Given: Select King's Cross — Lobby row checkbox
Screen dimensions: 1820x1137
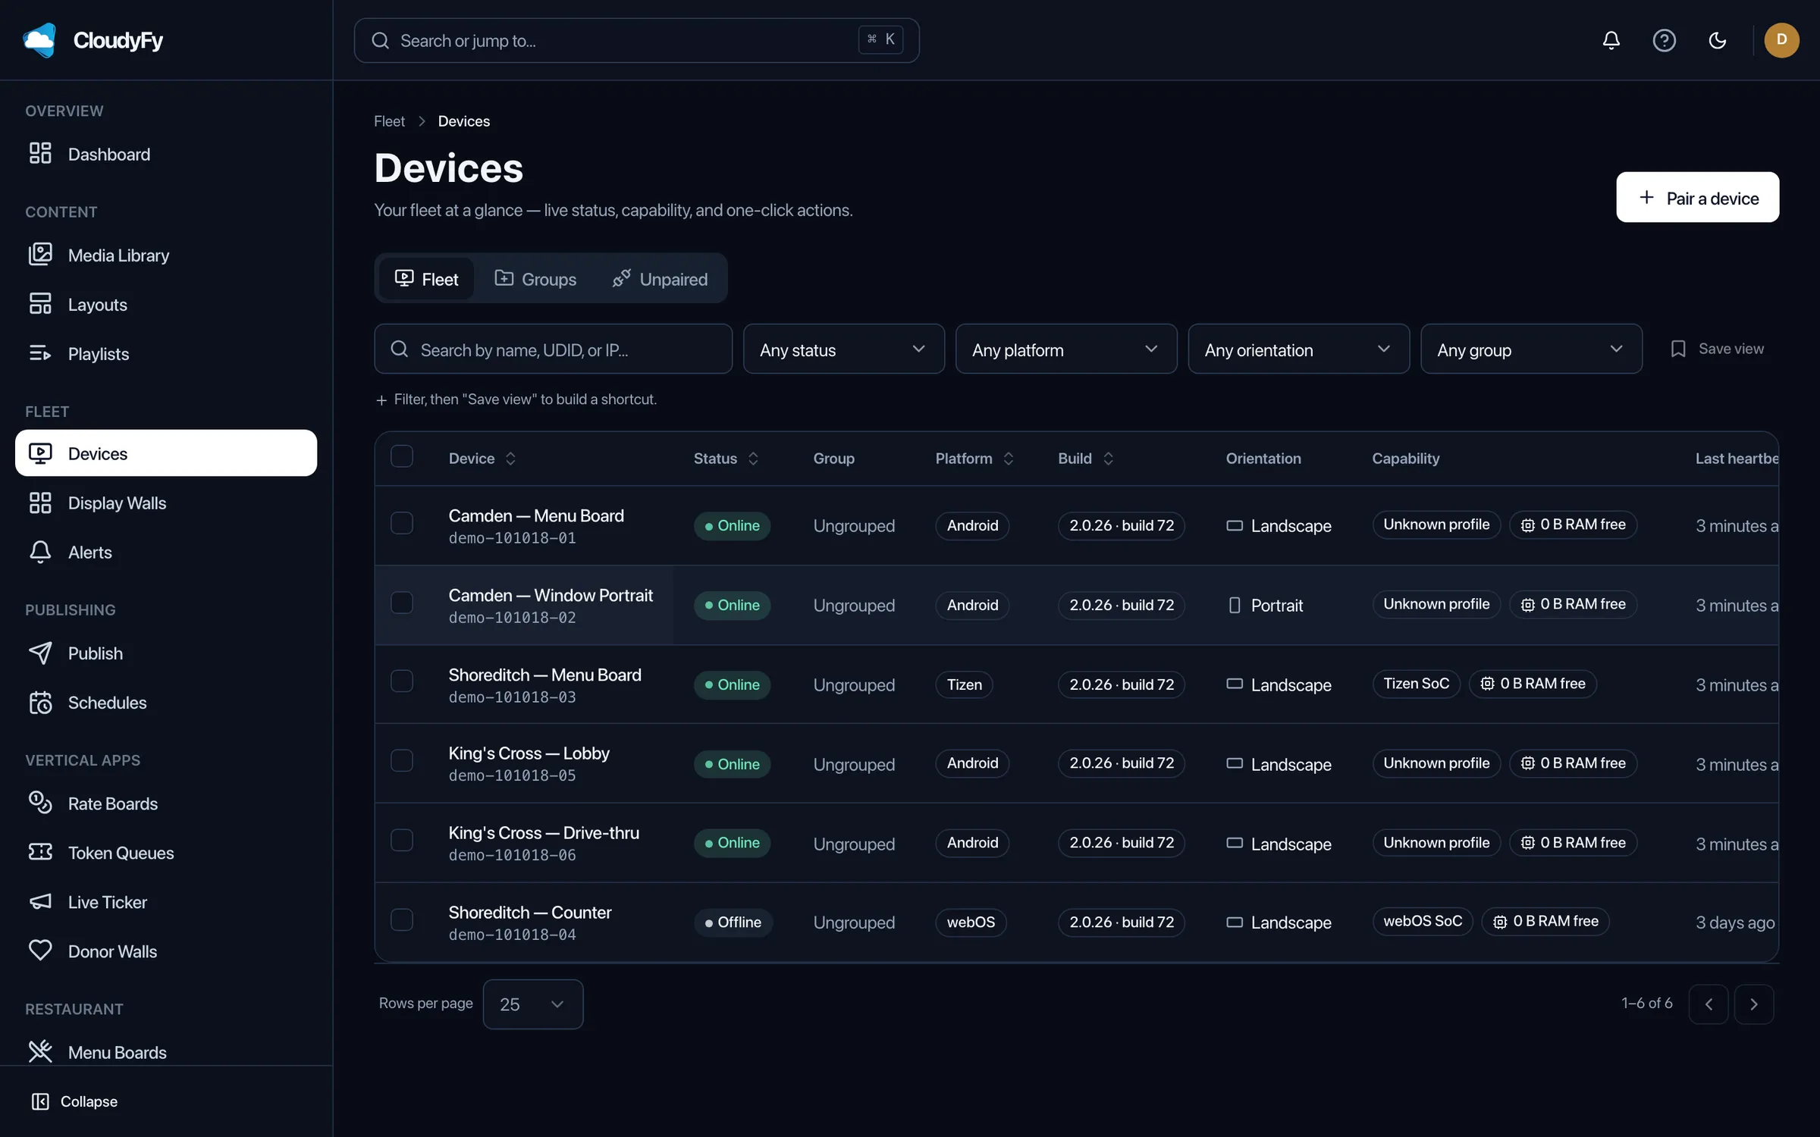Looking at the screenshot, I should 401,760.
